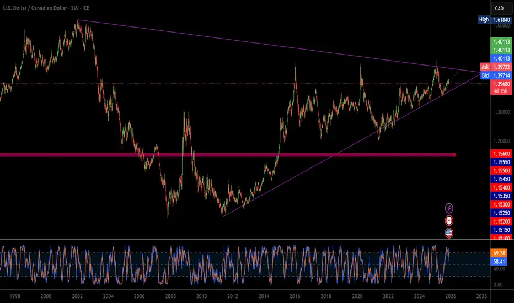The height and width of the screenshot is (303, 514).
Task: Select the descending purple upper trendline
Action: click(279, 46)
